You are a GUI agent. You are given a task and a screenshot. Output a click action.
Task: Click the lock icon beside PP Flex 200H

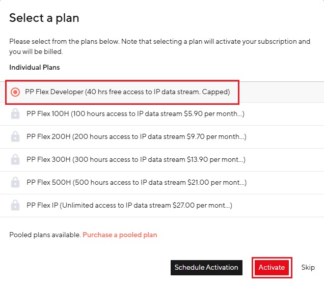16,137
